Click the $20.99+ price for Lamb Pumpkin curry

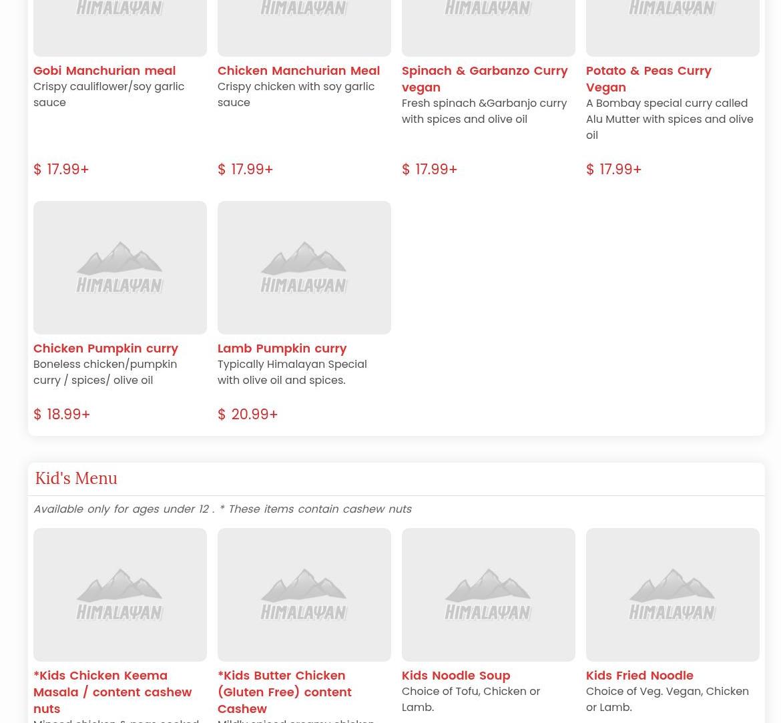click(x=248, y=415)
